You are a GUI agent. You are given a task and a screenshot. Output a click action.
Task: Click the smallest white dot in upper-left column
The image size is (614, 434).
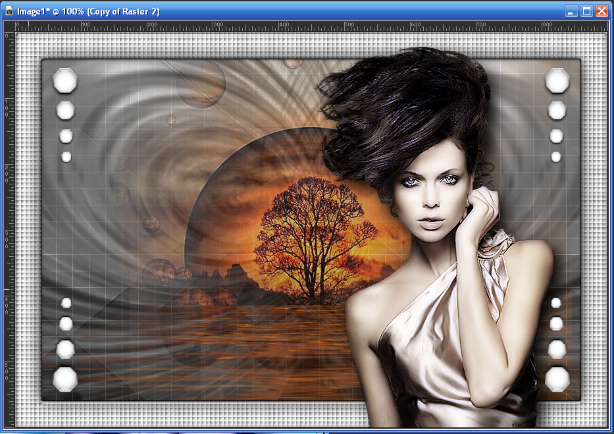click(x=66, y=157)
